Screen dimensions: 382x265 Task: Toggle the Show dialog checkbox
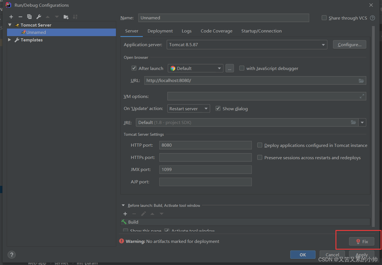click(218, 108)
